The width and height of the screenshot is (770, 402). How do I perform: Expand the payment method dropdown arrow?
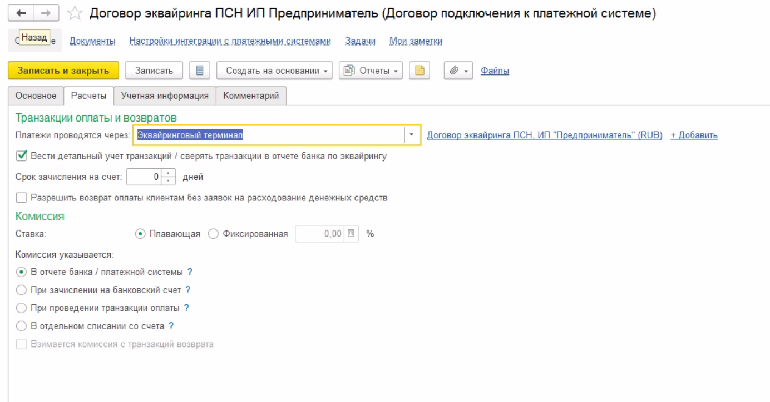pos(412,135)
